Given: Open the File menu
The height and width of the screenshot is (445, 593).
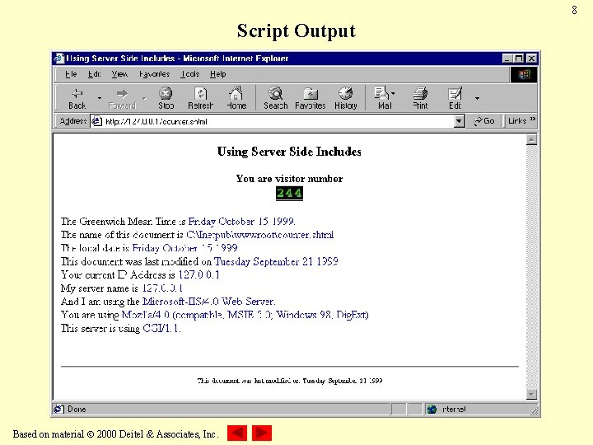Looking at the screenshot, I should pos(71,74).
